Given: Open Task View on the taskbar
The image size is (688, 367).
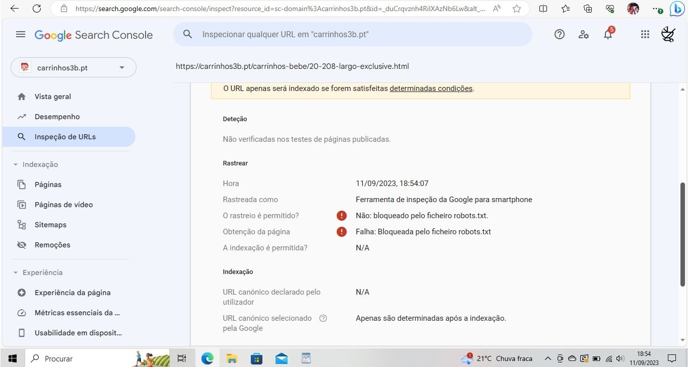Looking at the screenshot, I should tap(182, 358).
